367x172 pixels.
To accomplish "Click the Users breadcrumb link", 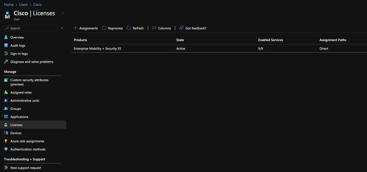I will point(24,5).
